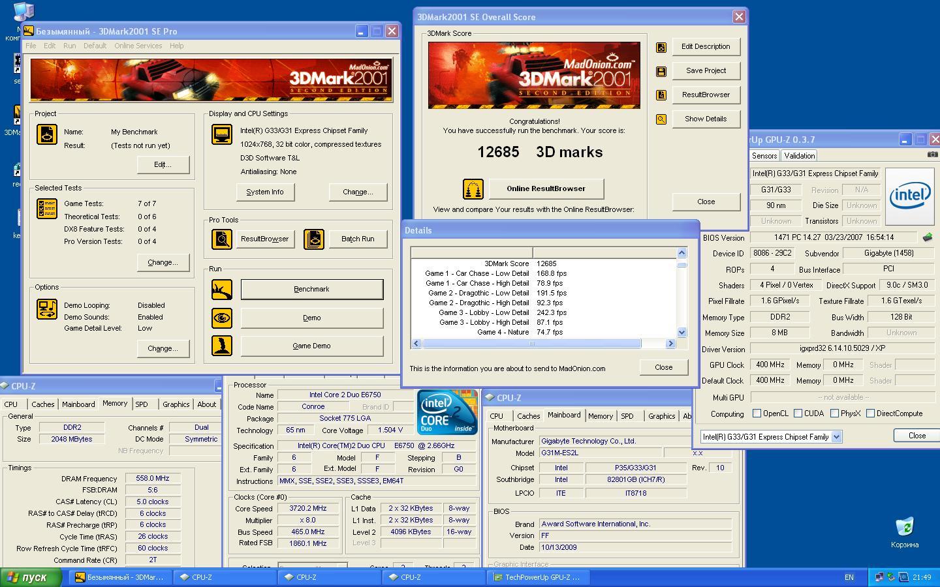The image size is (940, 587).
Task: Click Close in Overall Score window
Action: click(x=706, y=202)
